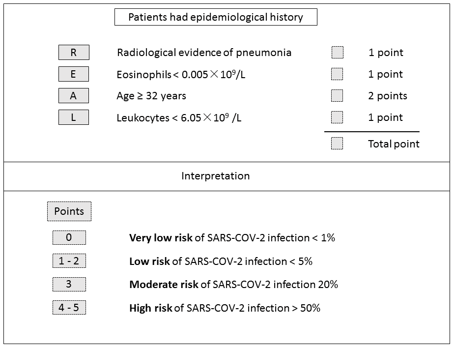
Task: Click the 2 points label for Age
Action: point(388,96)
